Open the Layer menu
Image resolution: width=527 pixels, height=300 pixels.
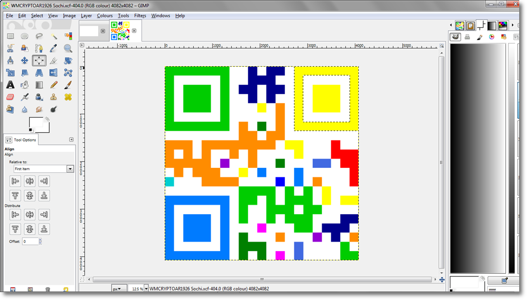coord(86,16)
